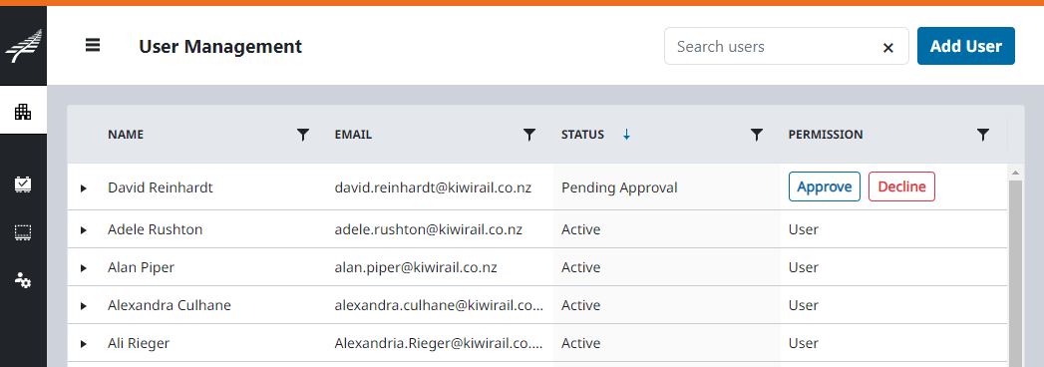Open the hamburger menu icon
Image resolution: width=1044 pixels, height=367 pixels.
coord(93,45)
